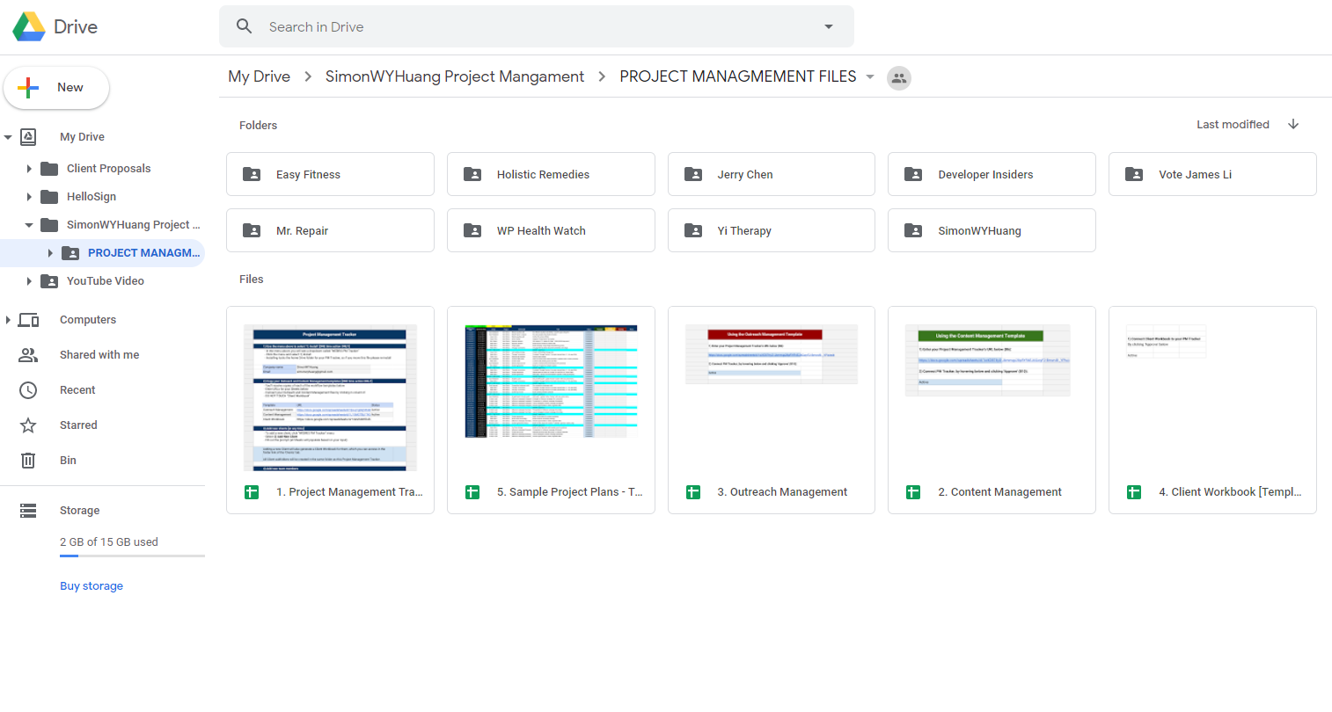Click the Buy storage link

pyautogui.click(x=91, y=586)
